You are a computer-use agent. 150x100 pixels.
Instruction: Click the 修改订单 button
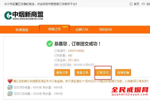click(x=62, y=72)
